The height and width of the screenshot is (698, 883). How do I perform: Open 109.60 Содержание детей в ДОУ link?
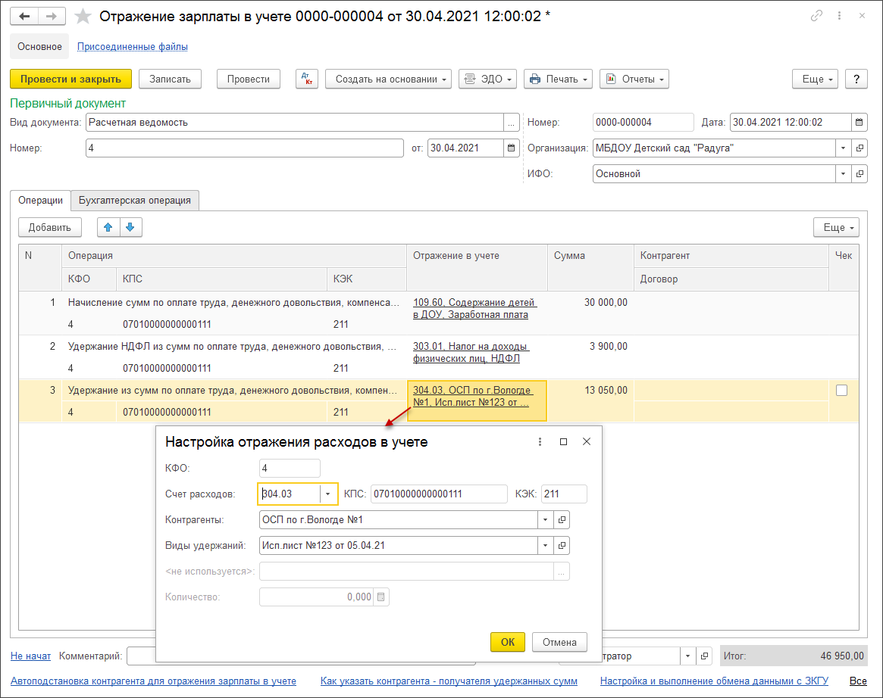click(x=474, y=308)
